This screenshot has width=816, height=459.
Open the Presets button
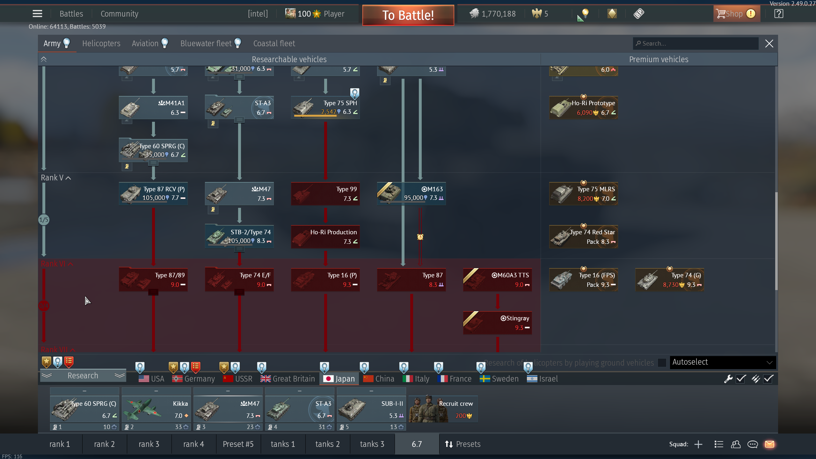pyautogui.click(x=463, y=444)
